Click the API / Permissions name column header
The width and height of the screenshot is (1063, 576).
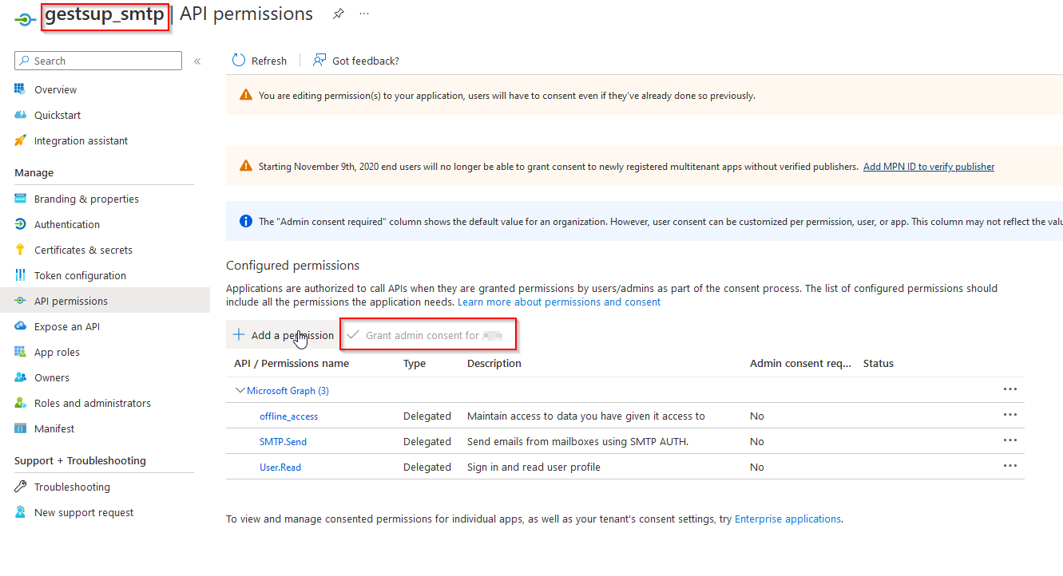(x=292, y=363)
